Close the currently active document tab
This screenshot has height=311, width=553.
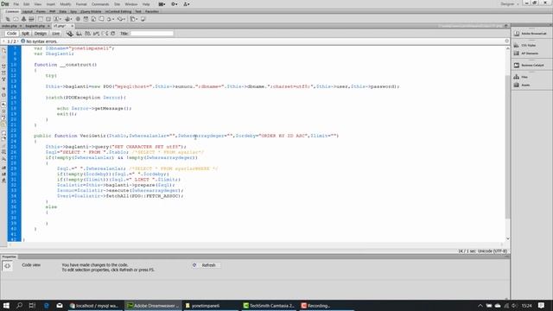click(72, 26)
